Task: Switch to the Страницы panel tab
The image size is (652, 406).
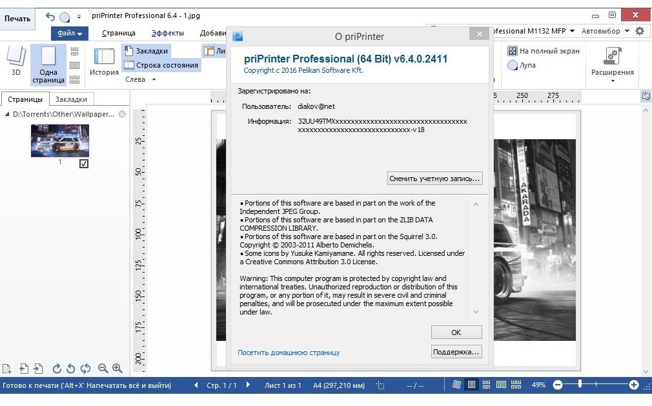Action: [x=25, y=99]
